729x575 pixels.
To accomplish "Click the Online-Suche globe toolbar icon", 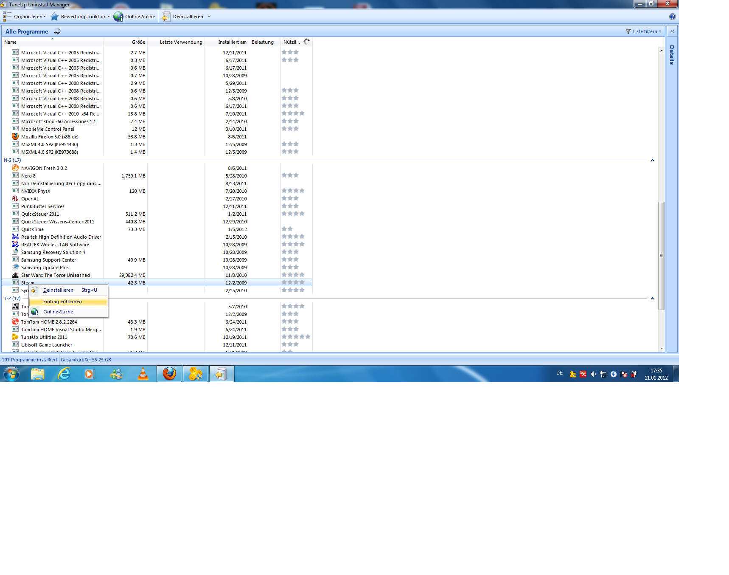I will pyautogui.click(x=118, y=17).
